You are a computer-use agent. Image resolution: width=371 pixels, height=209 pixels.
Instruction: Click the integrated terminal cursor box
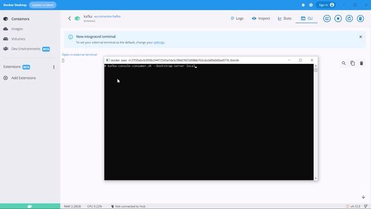point(63,60)
